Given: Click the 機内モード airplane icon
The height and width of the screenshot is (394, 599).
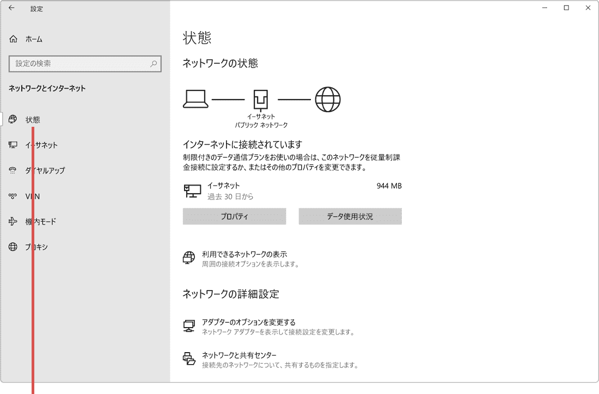Looking at the screenshot, I should [x=13, y=221].
